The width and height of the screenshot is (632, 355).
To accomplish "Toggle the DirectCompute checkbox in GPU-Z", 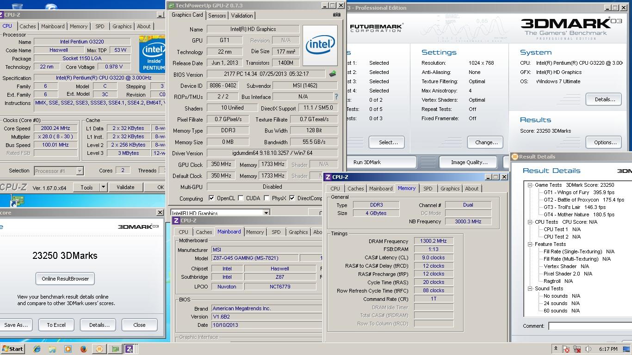I will [292, 198].
